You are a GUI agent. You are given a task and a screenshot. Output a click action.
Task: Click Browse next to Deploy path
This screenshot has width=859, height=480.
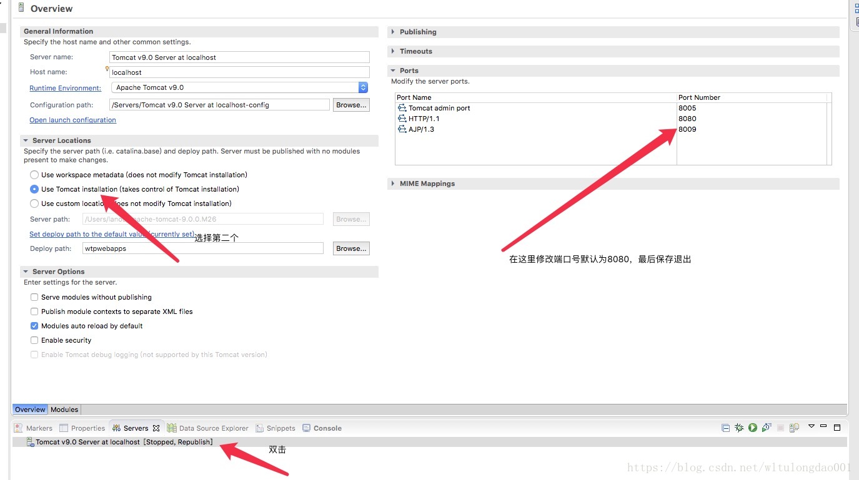351,248
